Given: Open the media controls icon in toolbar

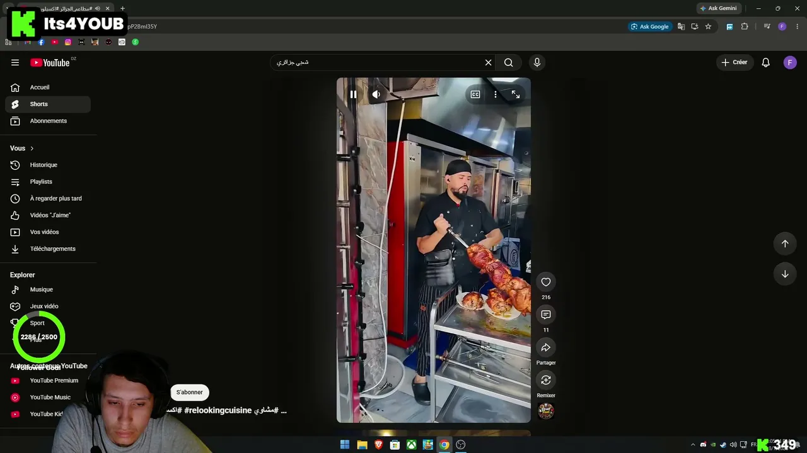Looking at the screenshot, I should click(767, 26).
